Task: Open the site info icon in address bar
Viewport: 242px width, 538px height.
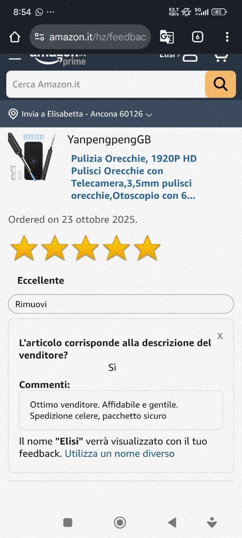Action: [39, 37]
